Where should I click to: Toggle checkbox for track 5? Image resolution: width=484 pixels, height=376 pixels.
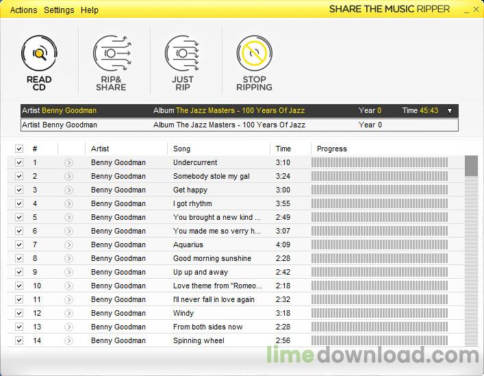point(19,217)
